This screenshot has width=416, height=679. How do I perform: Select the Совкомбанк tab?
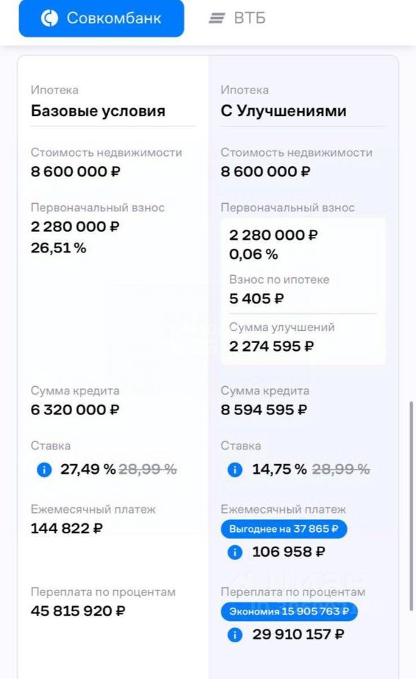coord(101,18)
